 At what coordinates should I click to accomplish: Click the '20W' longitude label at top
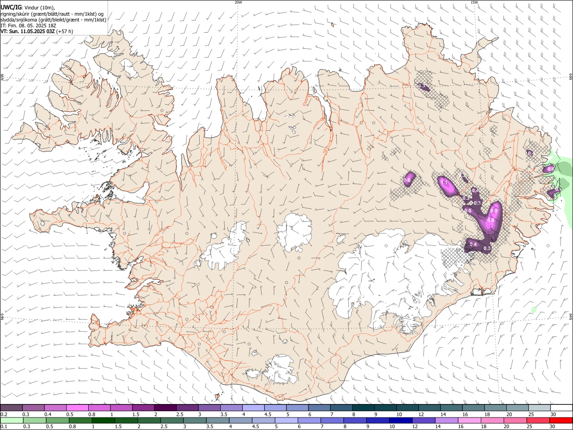pos(238,2)
